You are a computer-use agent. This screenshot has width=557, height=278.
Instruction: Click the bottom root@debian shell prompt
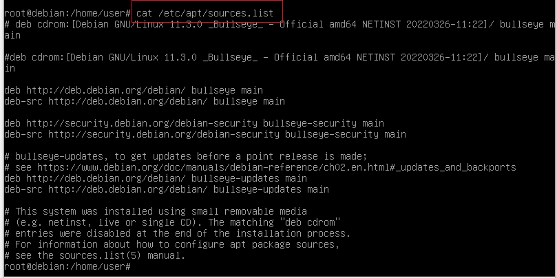point(68,266)
